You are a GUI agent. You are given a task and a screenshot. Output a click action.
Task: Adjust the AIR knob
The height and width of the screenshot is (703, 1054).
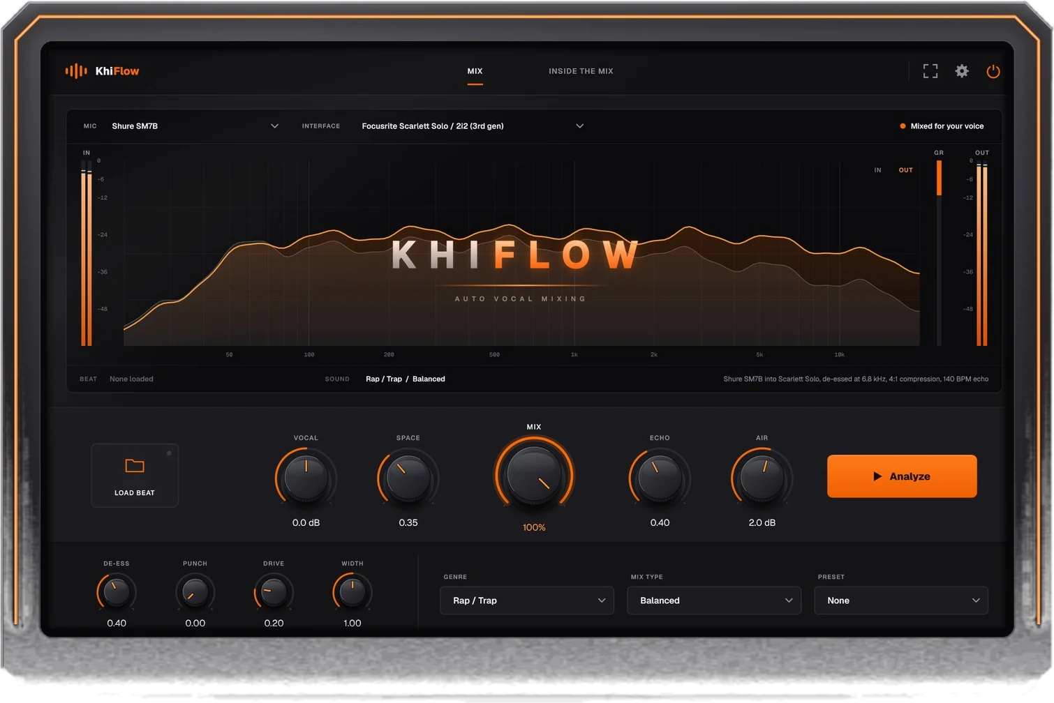point(762,477)
